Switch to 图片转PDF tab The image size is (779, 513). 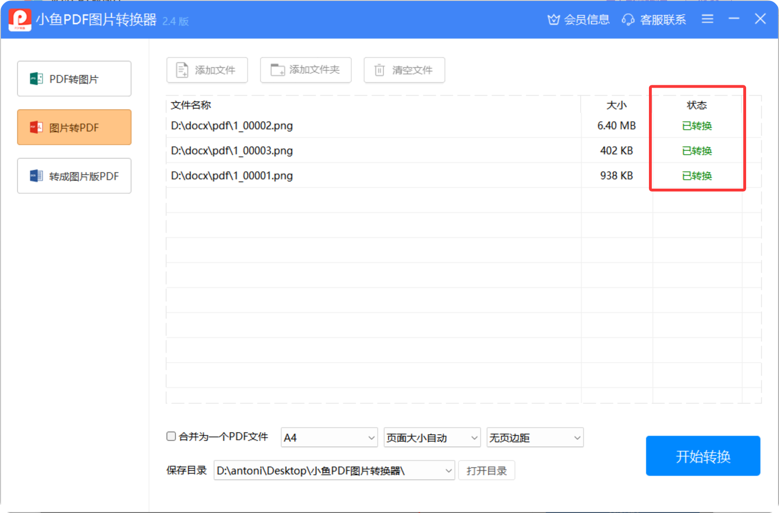point(74,127)
